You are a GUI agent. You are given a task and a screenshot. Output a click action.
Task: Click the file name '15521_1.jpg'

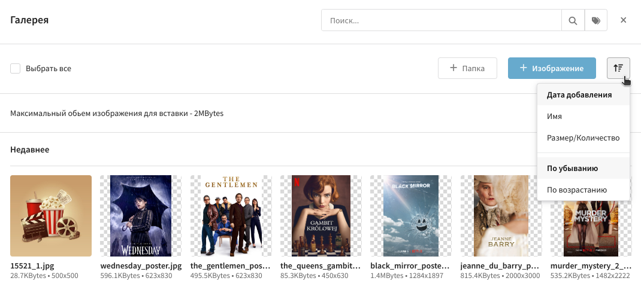(x=32, y=266)
